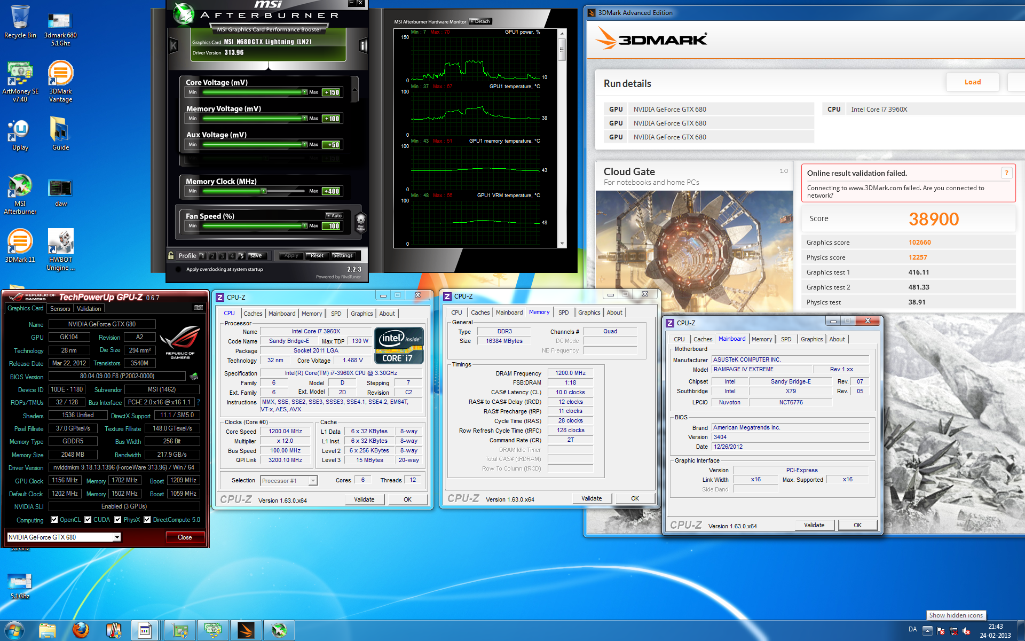Open the HWBOT Unigine desktop shortcut
Screen dimensions: 1025x641
point(60,249)
